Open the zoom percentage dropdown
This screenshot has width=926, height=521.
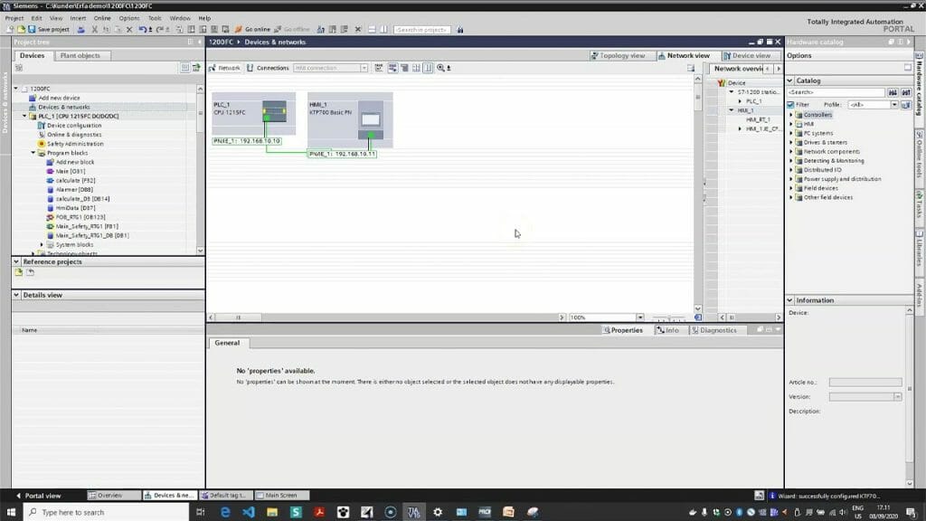(x=639, y=317)
